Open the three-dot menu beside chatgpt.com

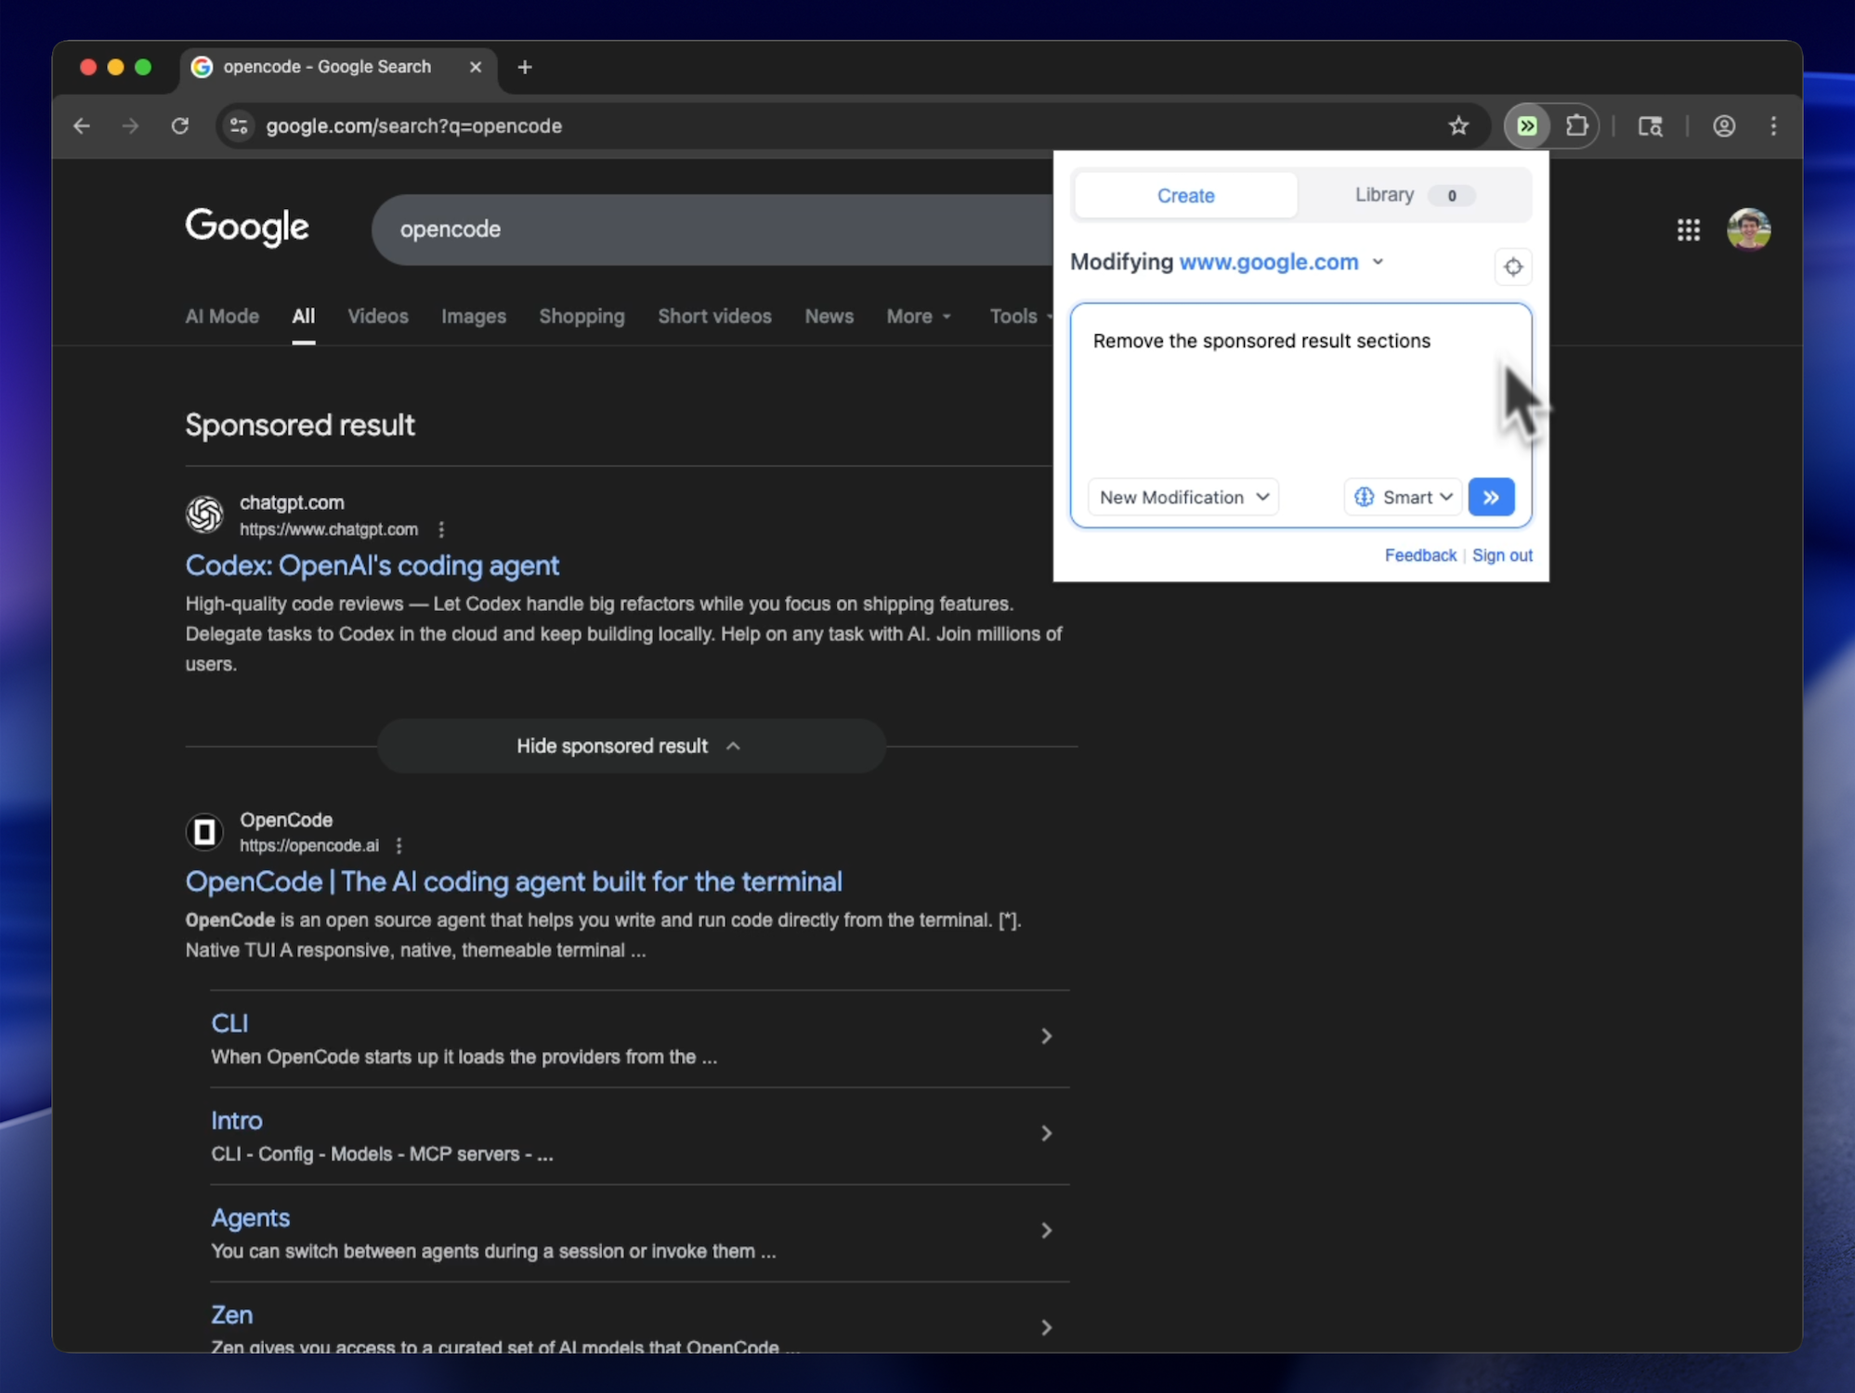point(441,529)
